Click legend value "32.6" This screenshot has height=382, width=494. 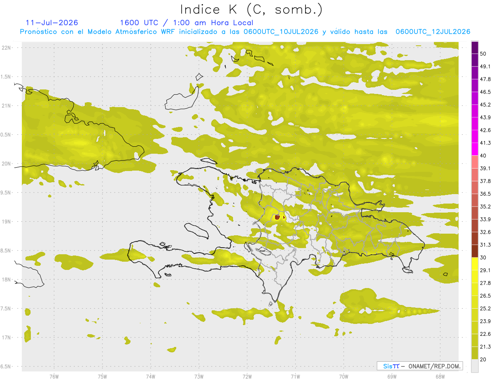(485, 232)
